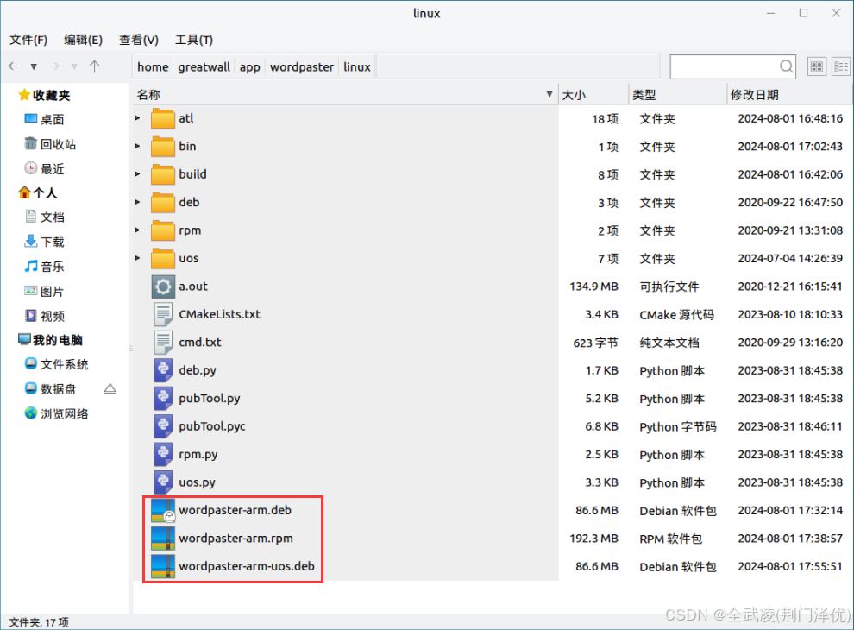
Task: Expand the build folder tree arrow
Action: pyautogui.click(x=138, y=173)
